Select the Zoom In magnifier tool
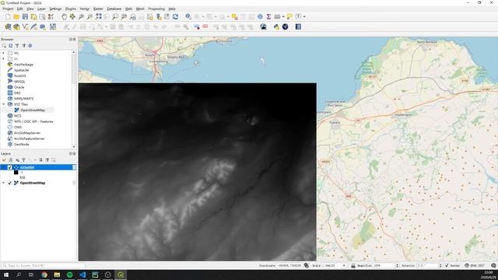The height and width of the screenshot is (280, 498). point(81,16)
